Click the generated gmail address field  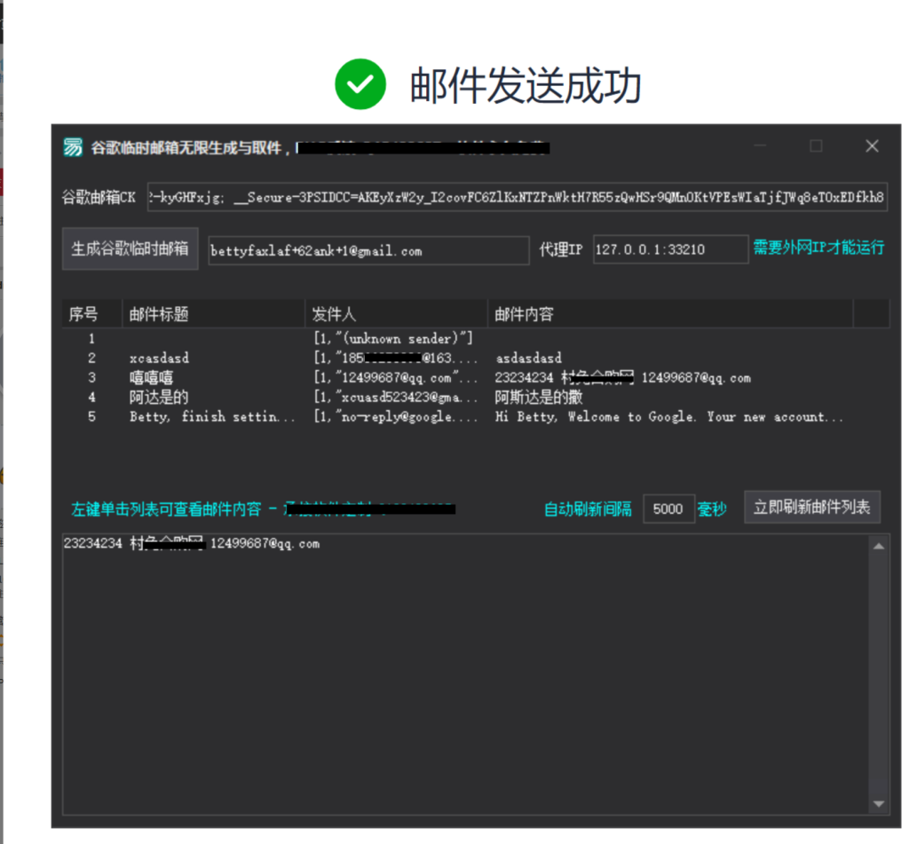point(368,250)
